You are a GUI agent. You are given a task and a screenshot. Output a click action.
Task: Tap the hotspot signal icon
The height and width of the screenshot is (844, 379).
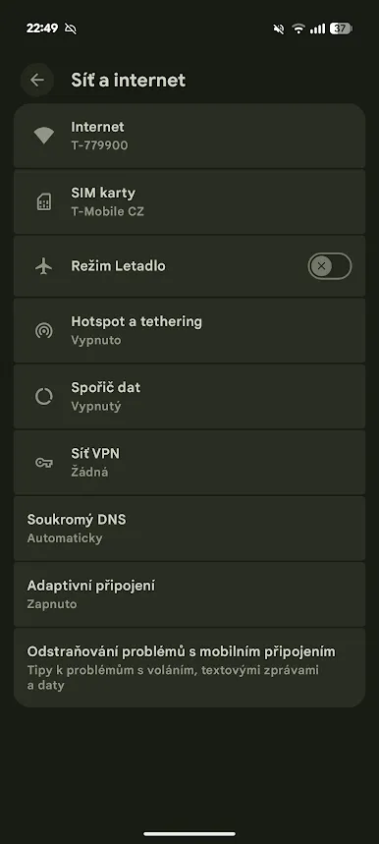43,331
